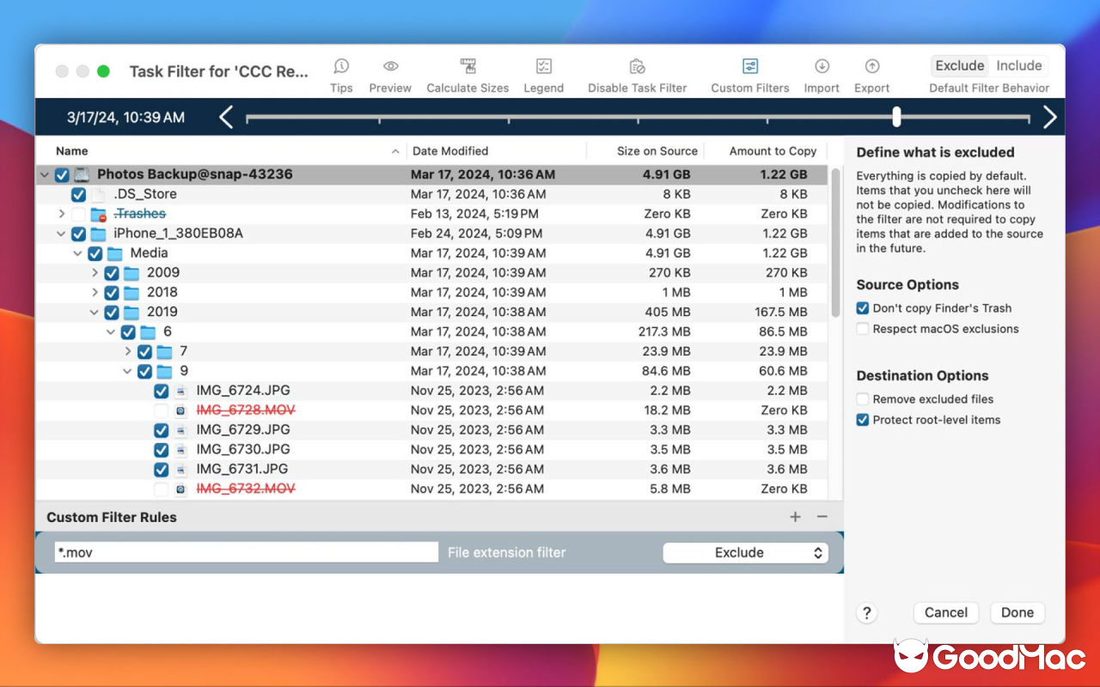
Task: Expand the 2009 folder
Action: [x=95, y=272]
